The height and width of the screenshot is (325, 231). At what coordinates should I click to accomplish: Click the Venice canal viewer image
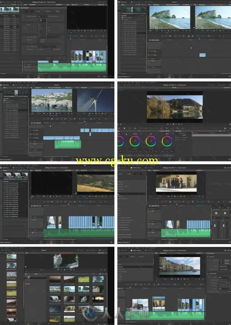point(180,266)
